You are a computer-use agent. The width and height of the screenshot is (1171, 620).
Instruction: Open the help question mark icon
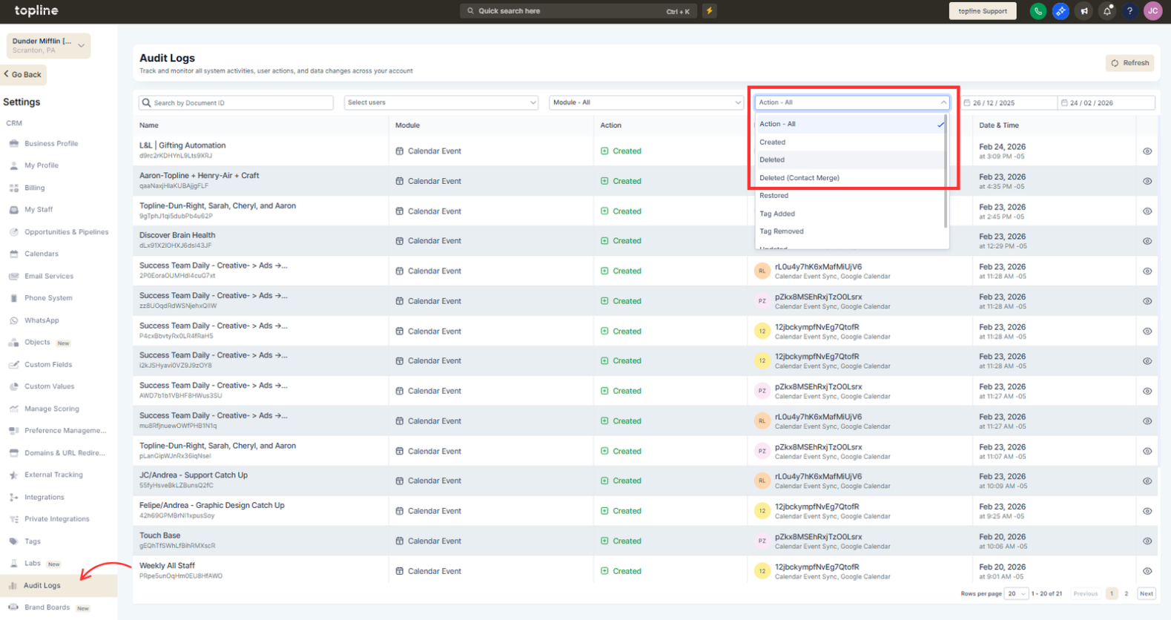click(1129, 11)
